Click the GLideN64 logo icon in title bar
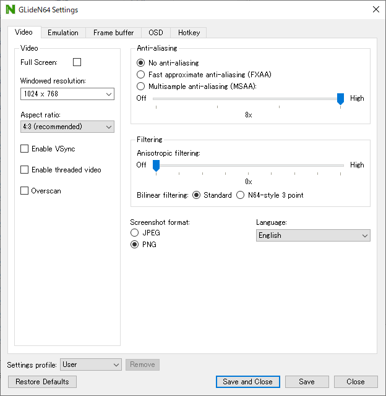Viewport: 386px width, 396px height. coord(10,10)
